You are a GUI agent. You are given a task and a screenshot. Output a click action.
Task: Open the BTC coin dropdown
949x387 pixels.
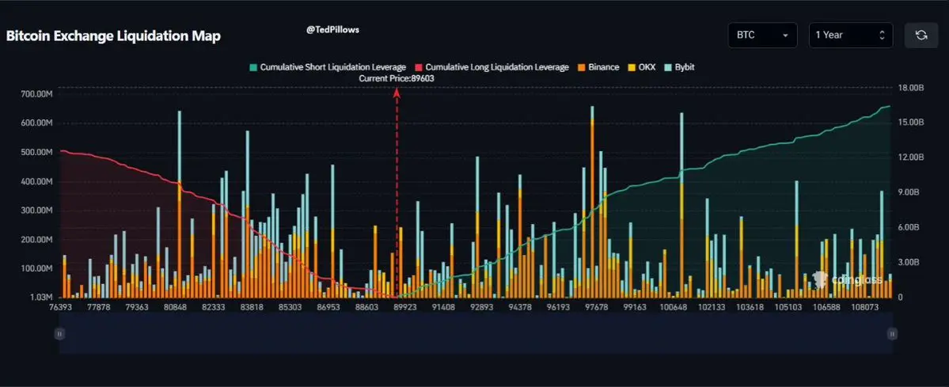point(762,35)
